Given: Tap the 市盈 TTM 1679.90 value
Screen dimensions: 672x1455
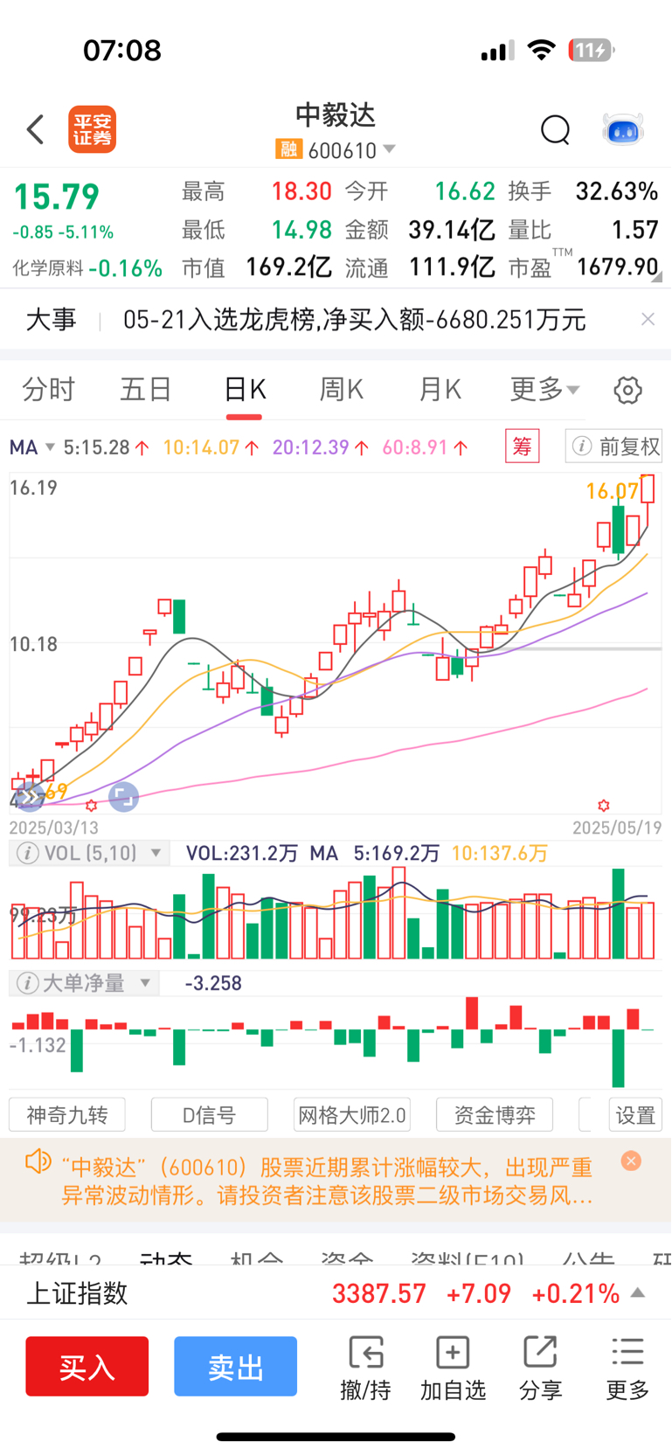Looking at the screenshot, I should point(618,267).
